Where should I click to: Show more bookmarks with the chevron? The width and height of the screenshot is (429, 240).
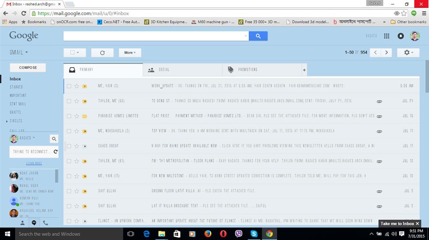(384, 22)
